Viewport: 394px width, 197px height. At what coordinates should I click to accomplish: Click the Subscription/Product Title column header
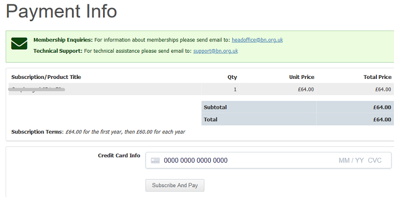[46, 77]
